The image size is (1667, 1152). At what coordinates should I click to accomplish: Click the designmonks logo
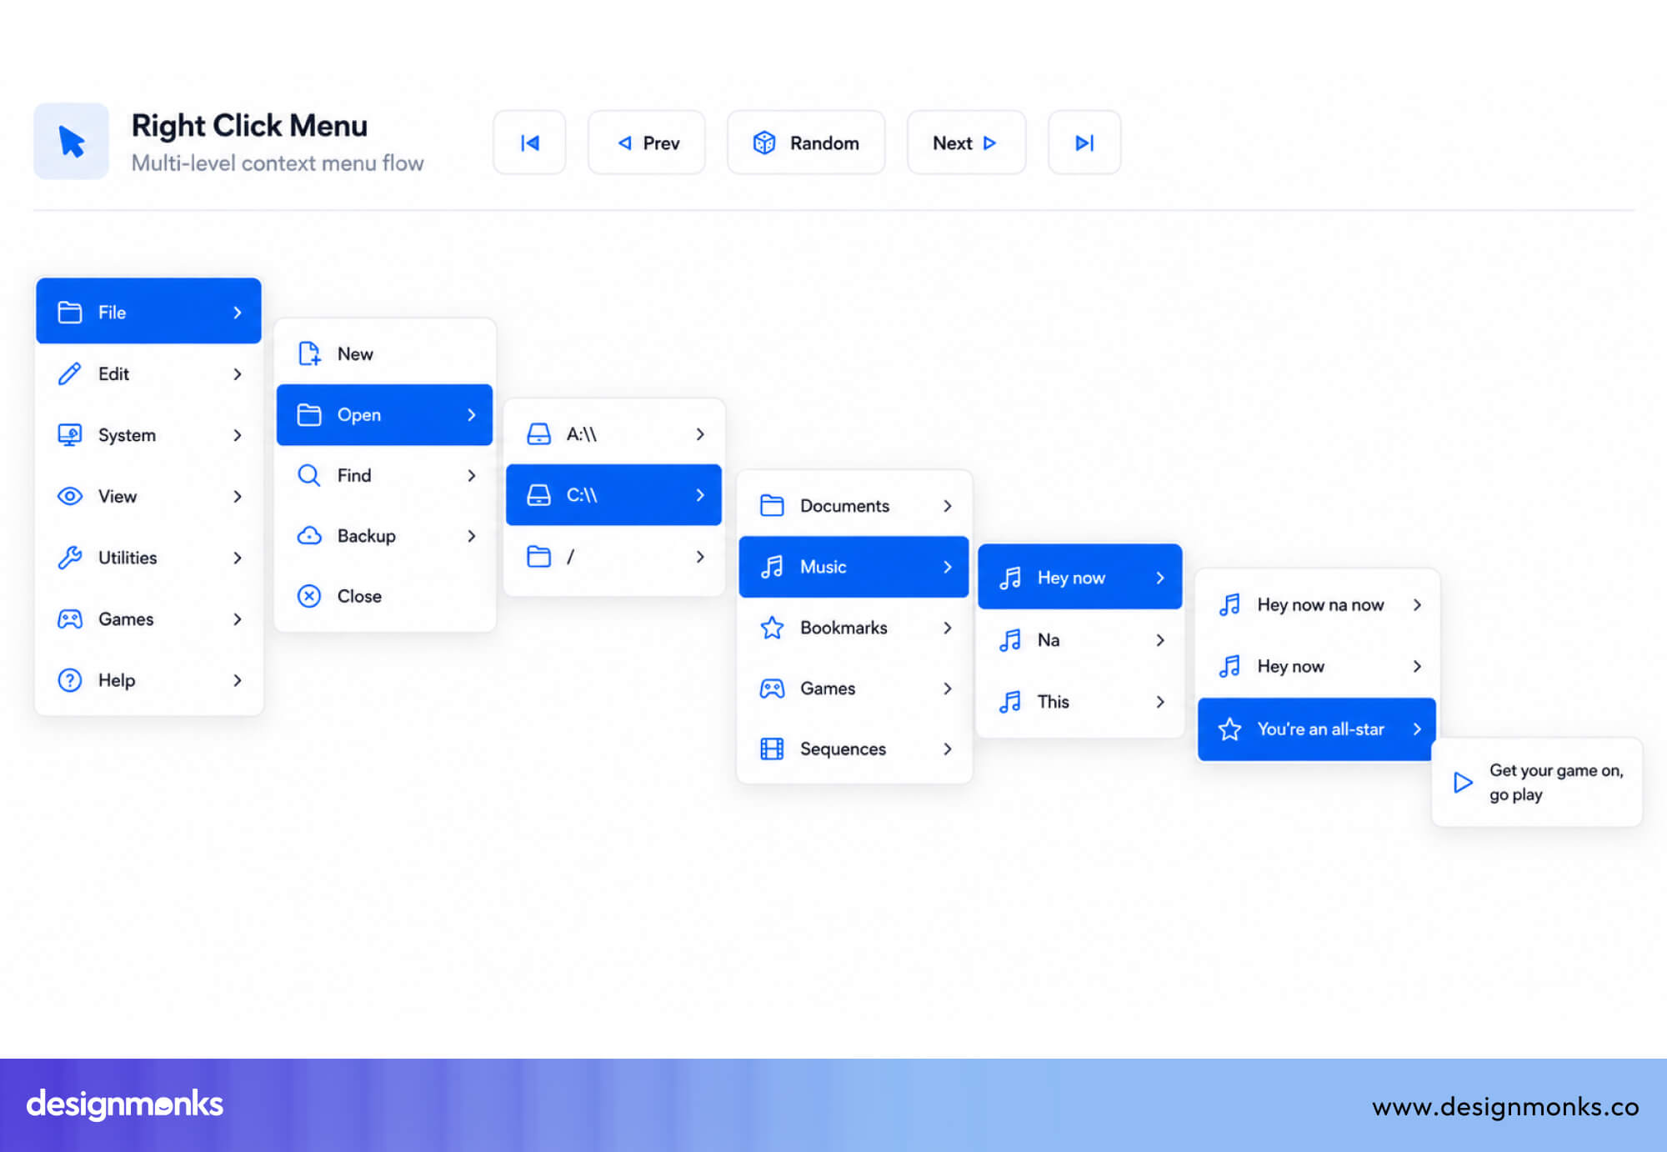(125, 1104)
